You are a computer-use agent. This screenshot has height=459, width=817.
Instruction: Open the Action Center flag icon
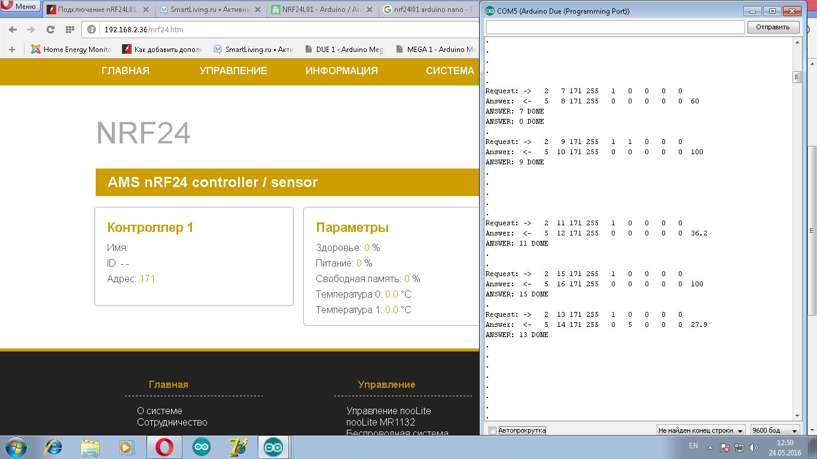tap(725, 447)
